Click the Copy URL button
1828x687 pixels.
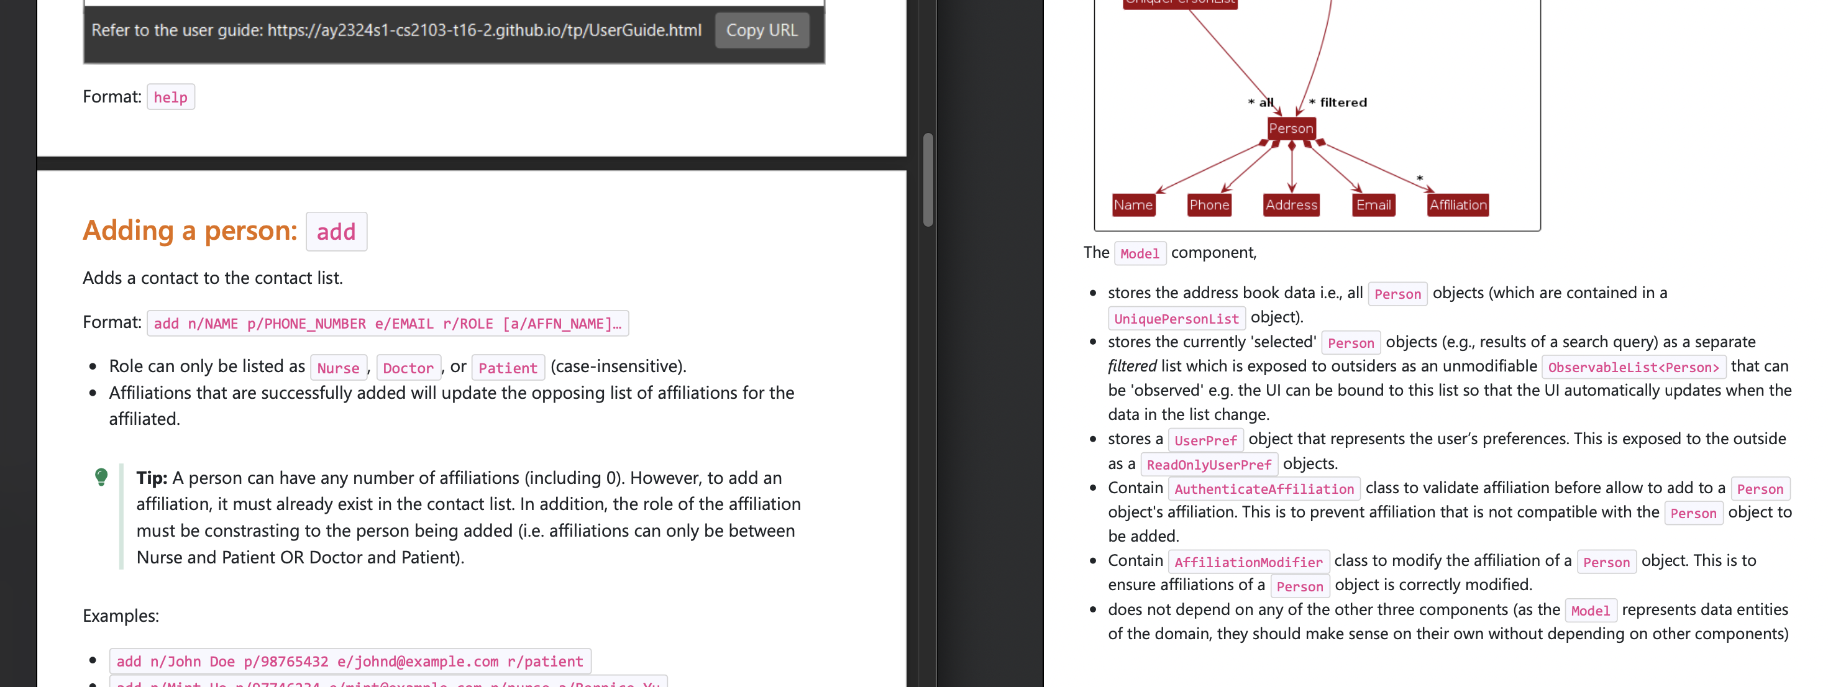(x=761, y=30)
